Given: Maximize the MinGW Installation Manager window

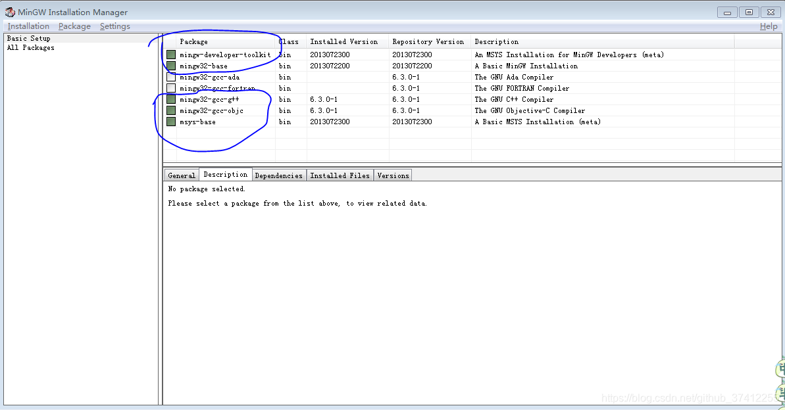Looking at the screenshot, I should pyautogui.click(x=749, y=12).
